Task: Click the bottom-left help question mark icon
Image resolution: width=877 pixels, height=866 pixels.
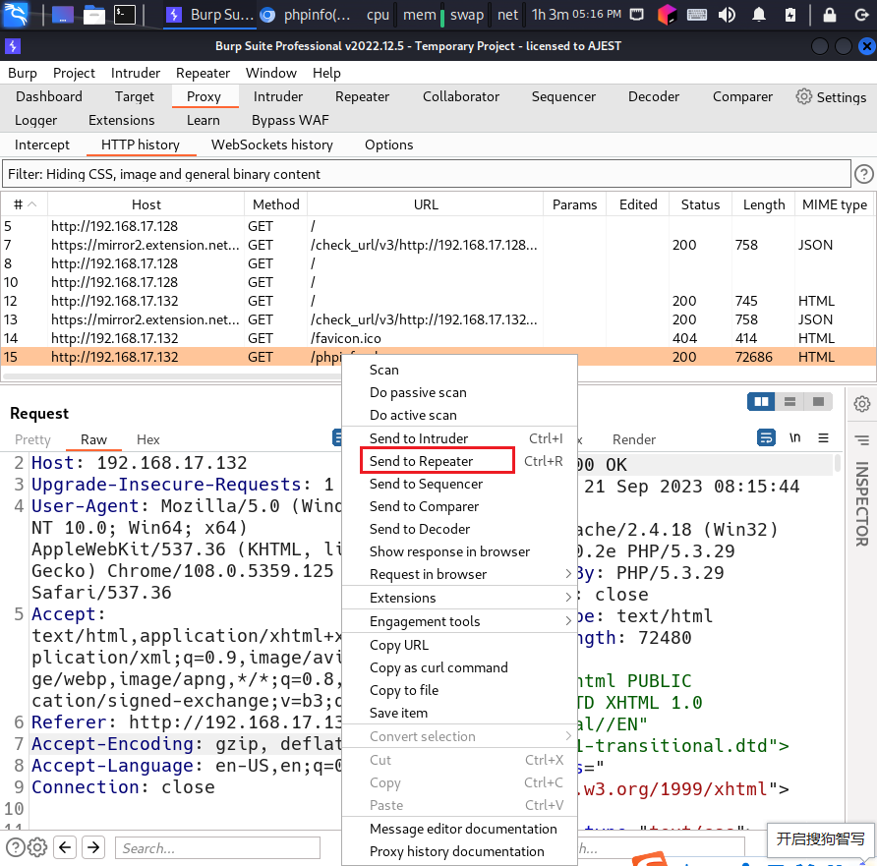Action: (x=15, y=847)
